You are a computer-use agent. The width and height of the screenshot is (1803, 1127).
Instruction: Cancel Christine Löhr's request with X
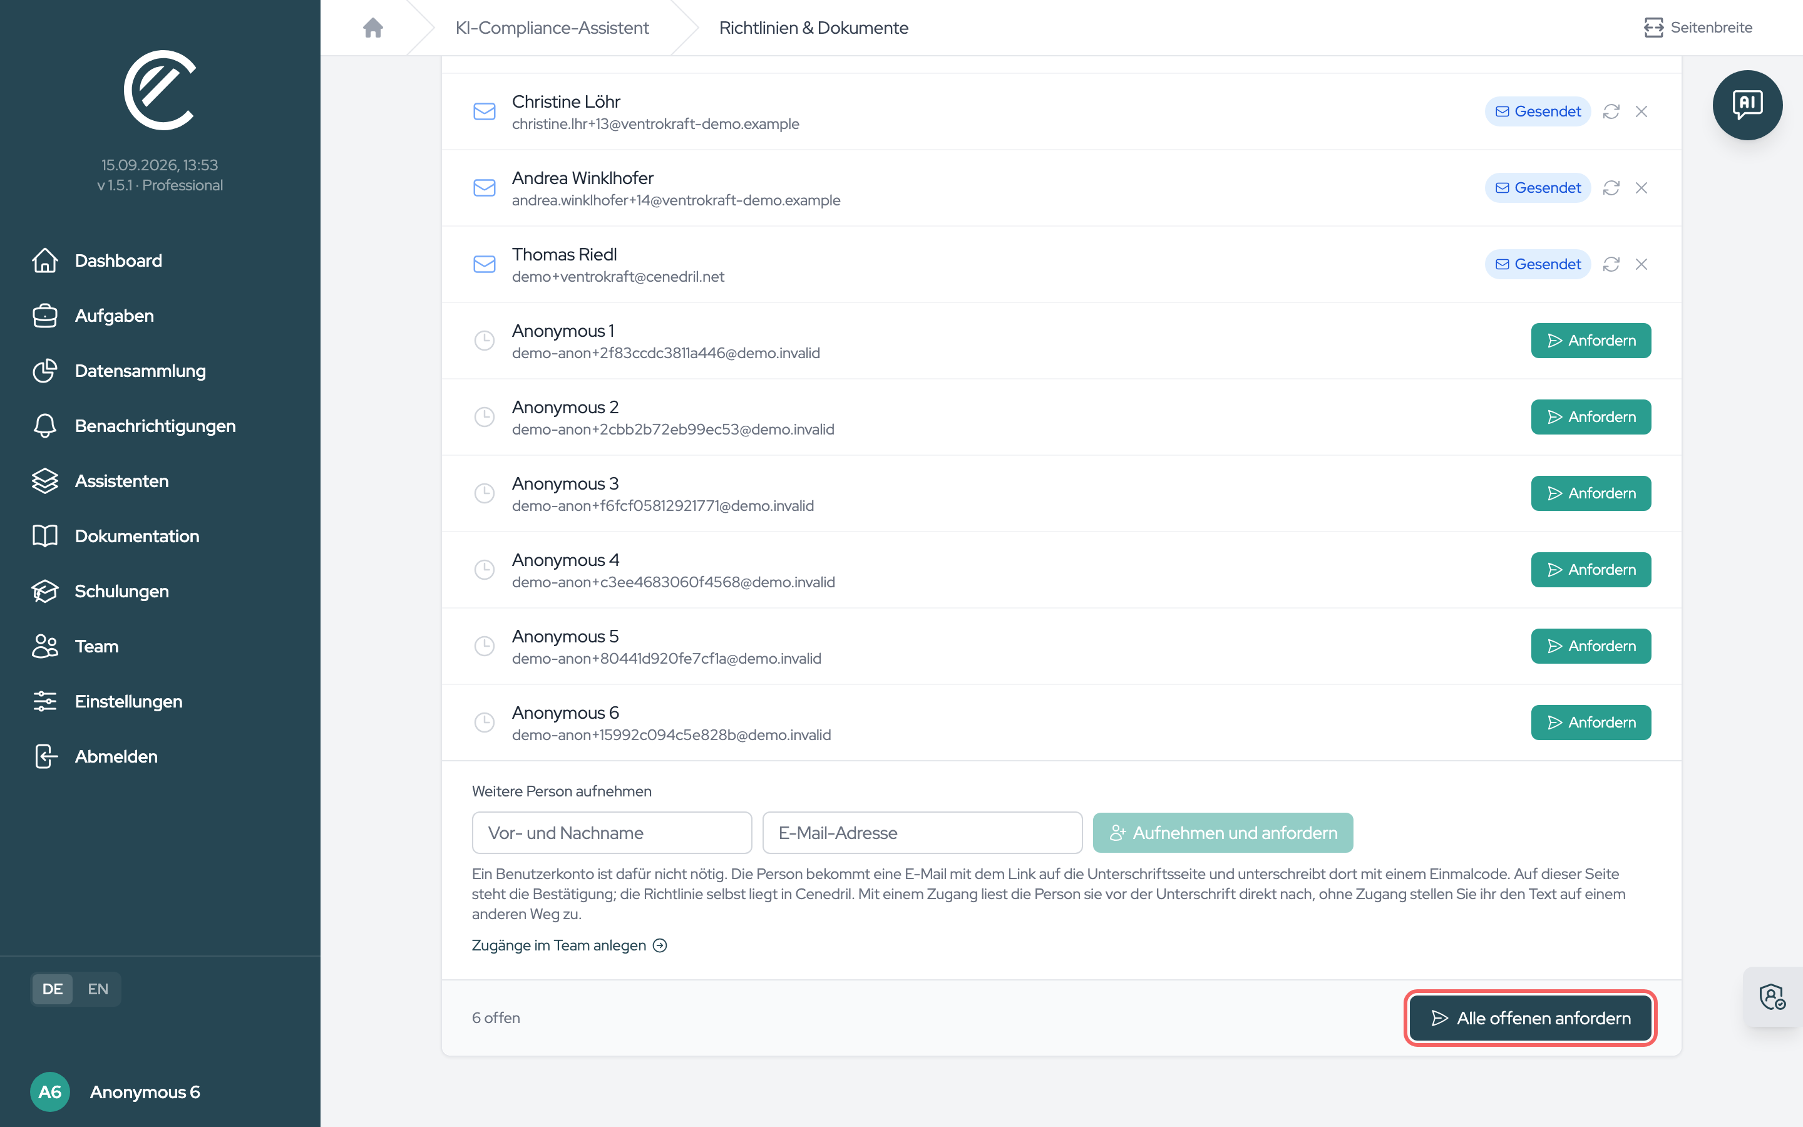coord(1641,112)
